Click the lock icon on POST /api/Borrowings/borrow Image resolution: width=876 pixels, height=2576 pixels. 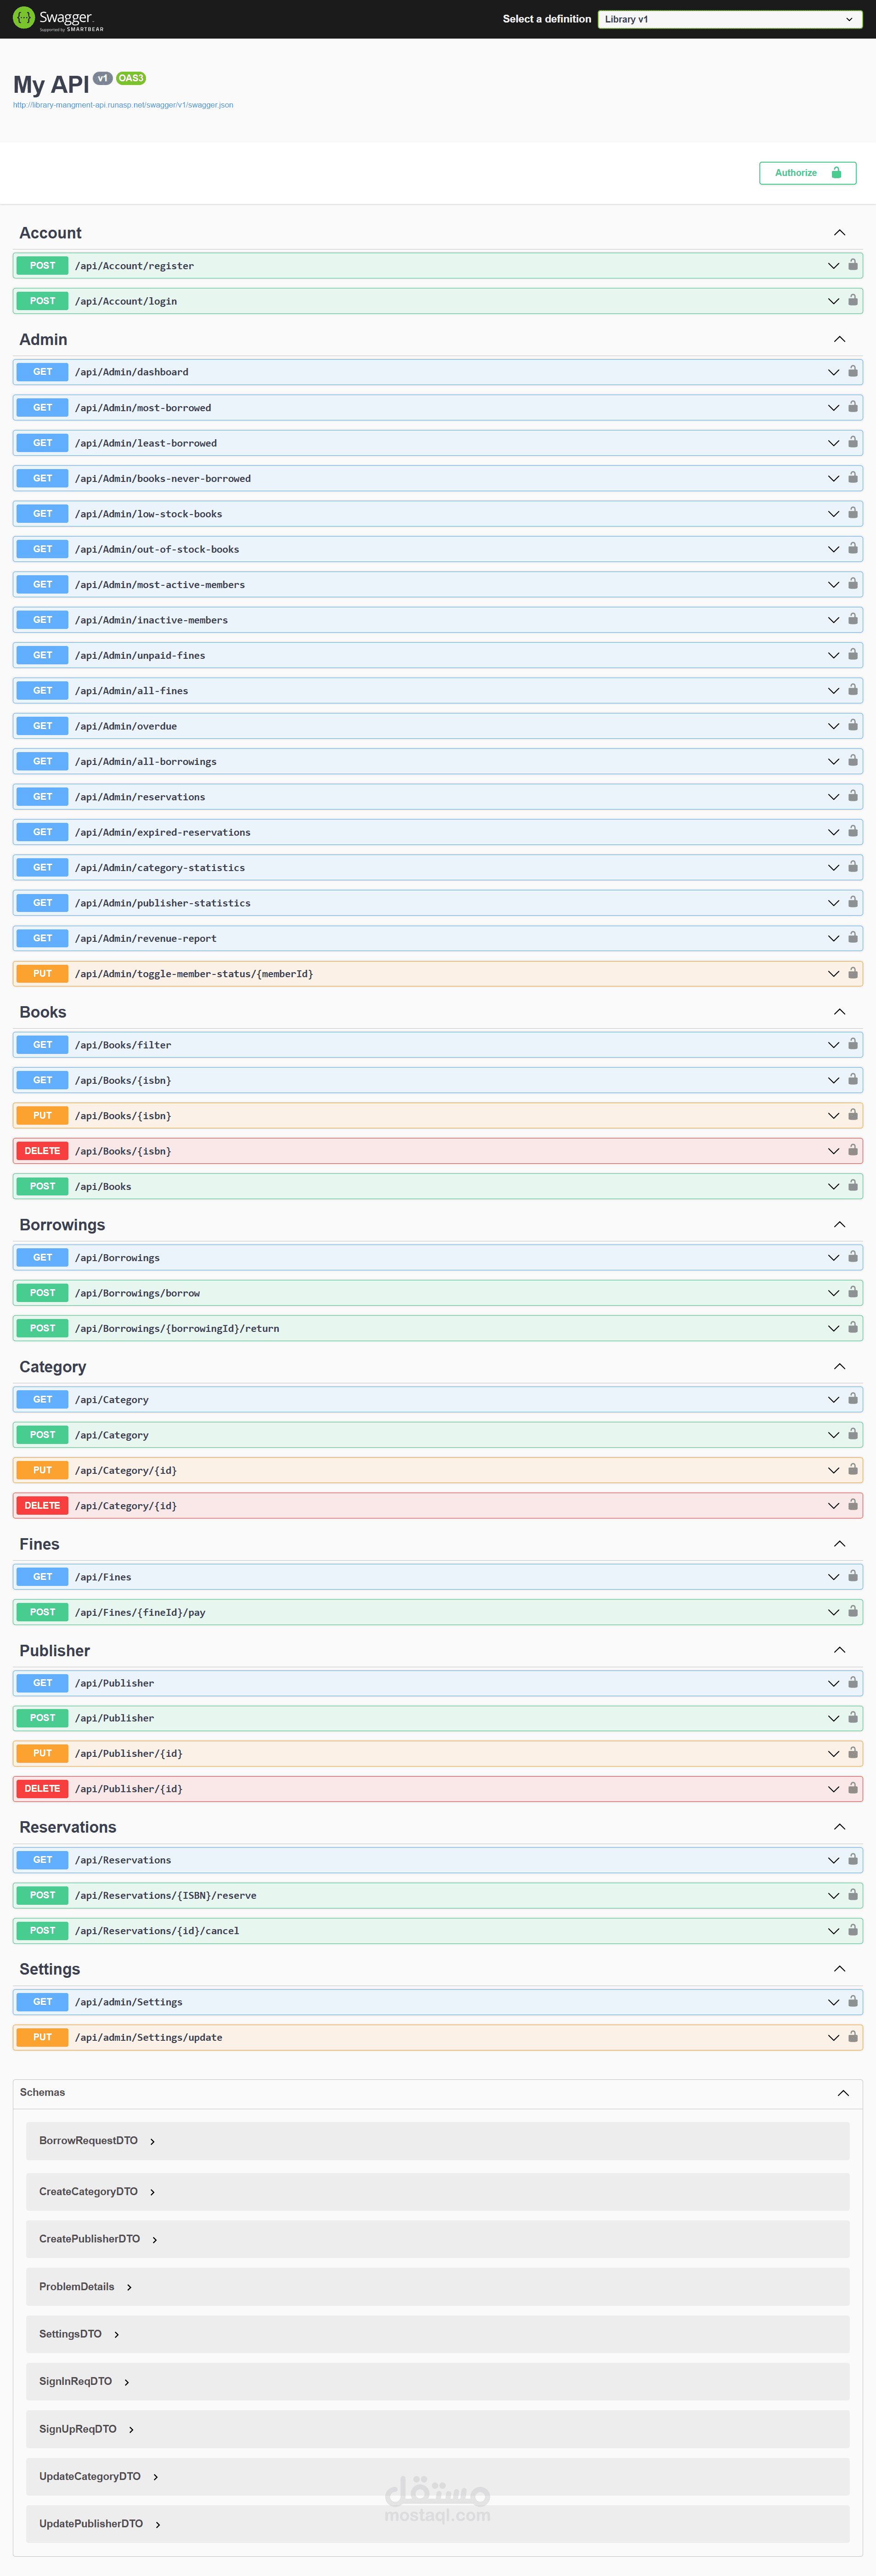click(852, 1292)
